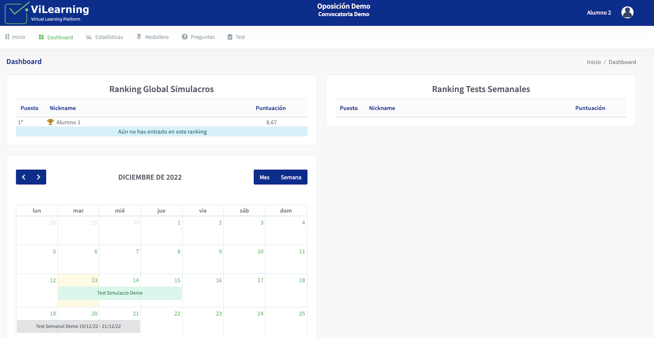
Task: Open the user avatar profile icon
Action: click(627, 13)
